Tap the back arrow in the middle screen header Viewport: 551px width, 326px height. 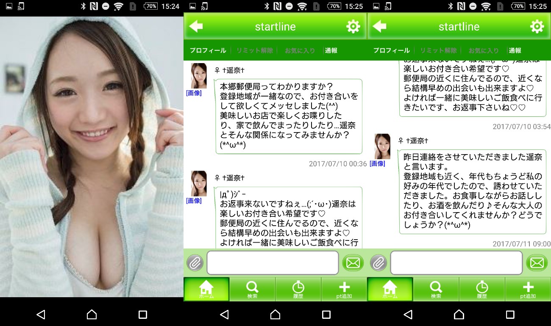tap(196, 27)
